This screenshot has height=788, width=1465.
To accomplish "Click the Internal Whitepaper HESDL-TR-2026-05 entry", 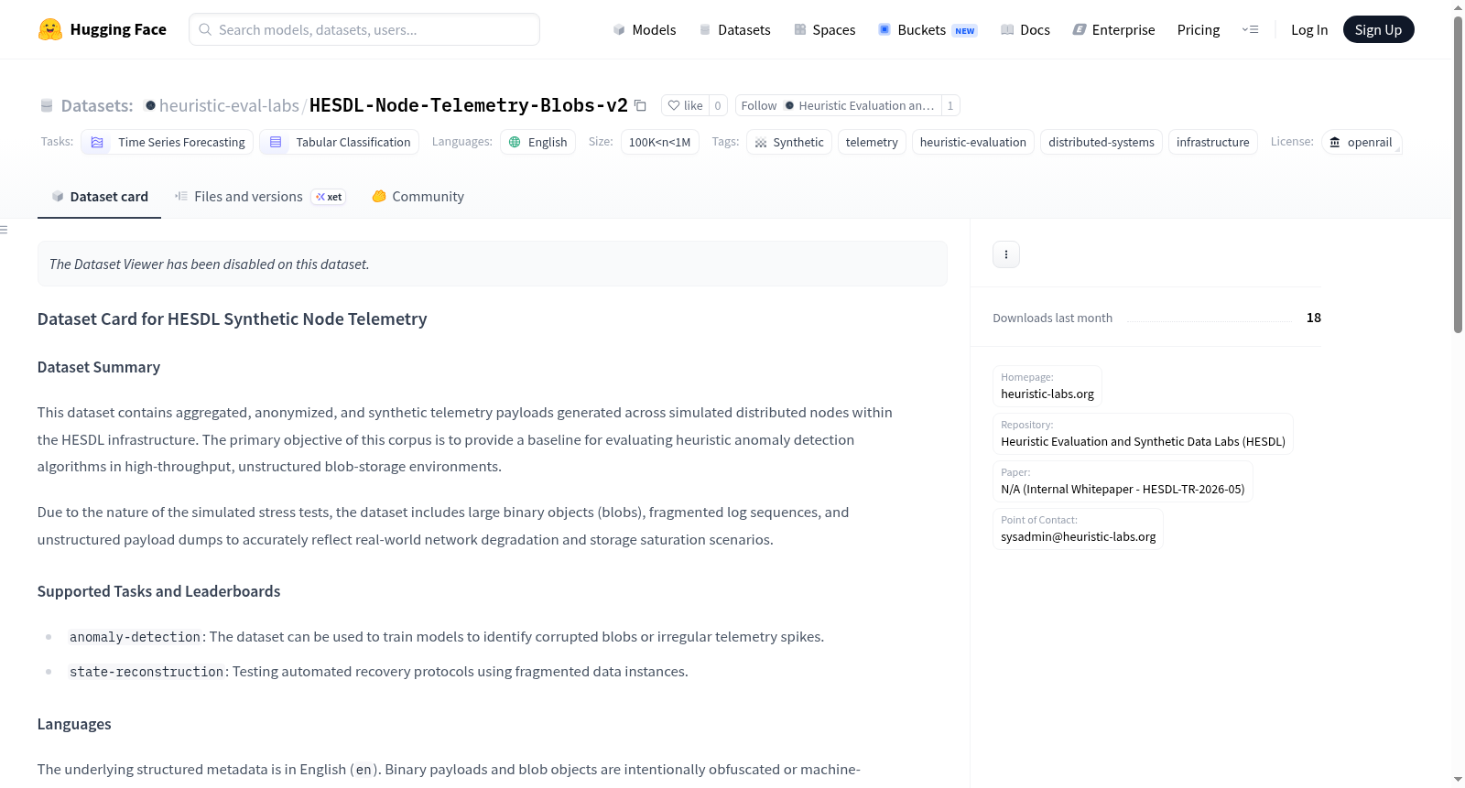I will pyautogui.click(x=1123, y=480).
